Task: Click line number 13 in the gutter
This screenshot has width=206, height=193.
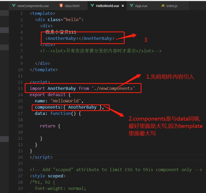Action: tap(20, 88)
